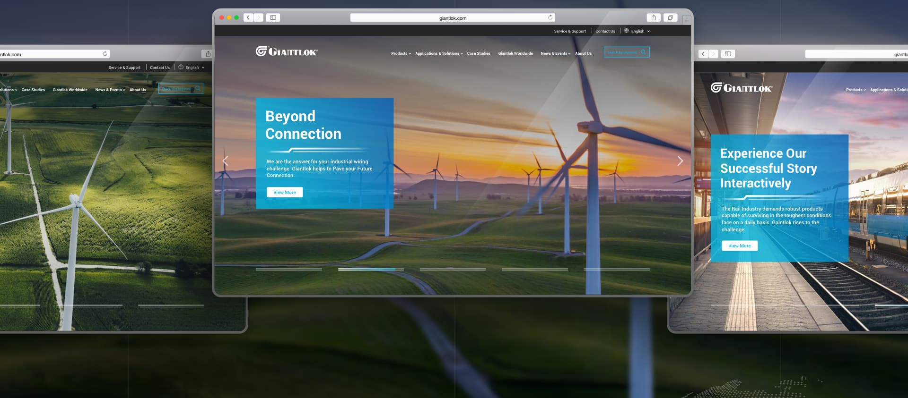Open About Us in left window
This screenshot has width=908, height=398.
(x=138, y=90)
